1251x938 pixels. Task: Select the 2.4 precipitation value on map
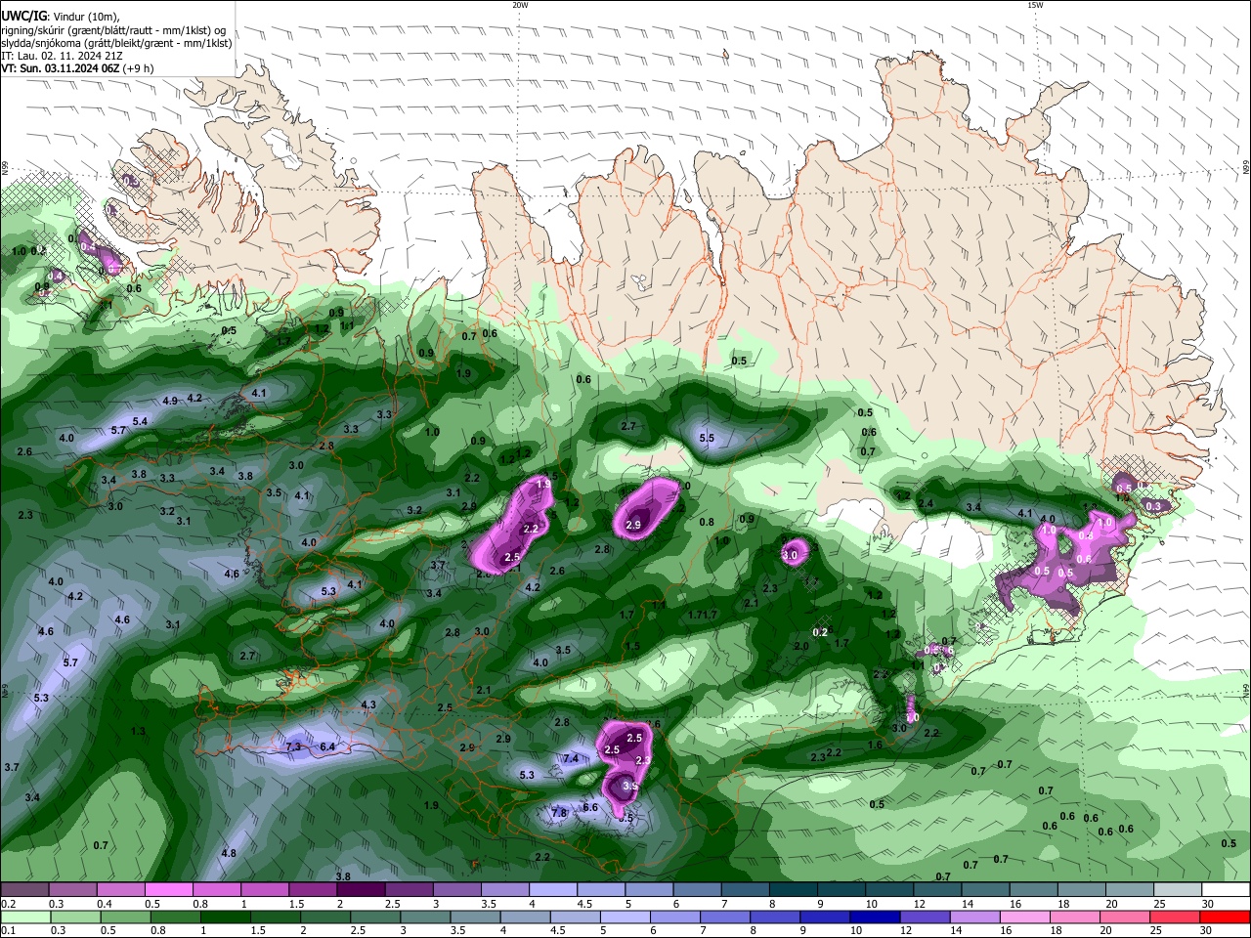point(927,503)
